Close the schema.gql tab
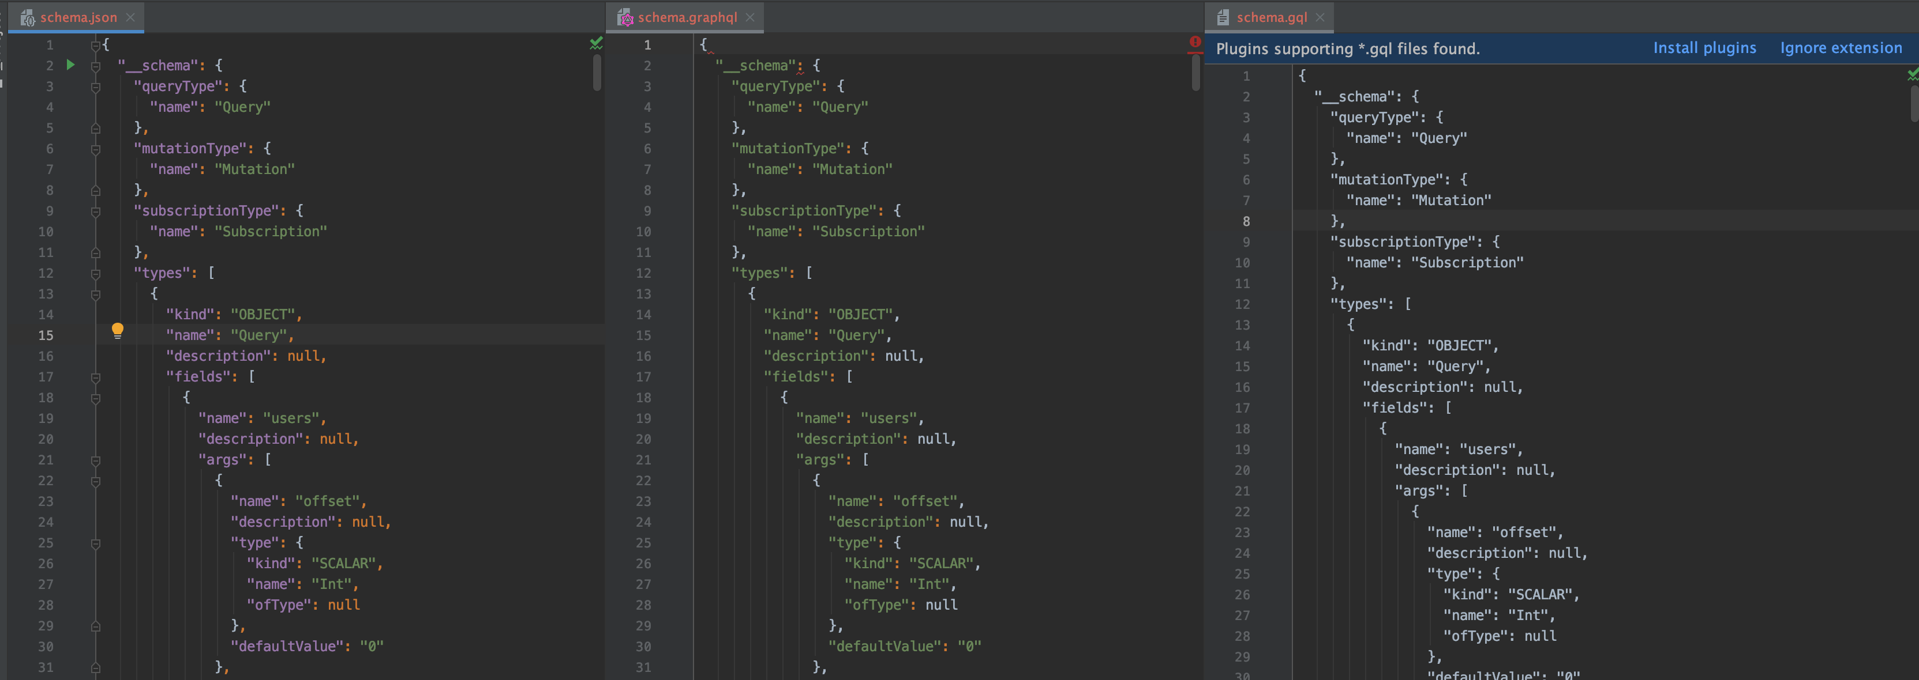1919x680 pixels. pos(1320,17)
